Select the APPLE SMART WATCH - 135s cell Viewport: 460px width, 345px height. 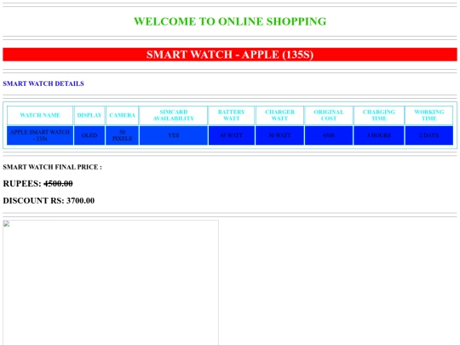(x=40, y=135)
